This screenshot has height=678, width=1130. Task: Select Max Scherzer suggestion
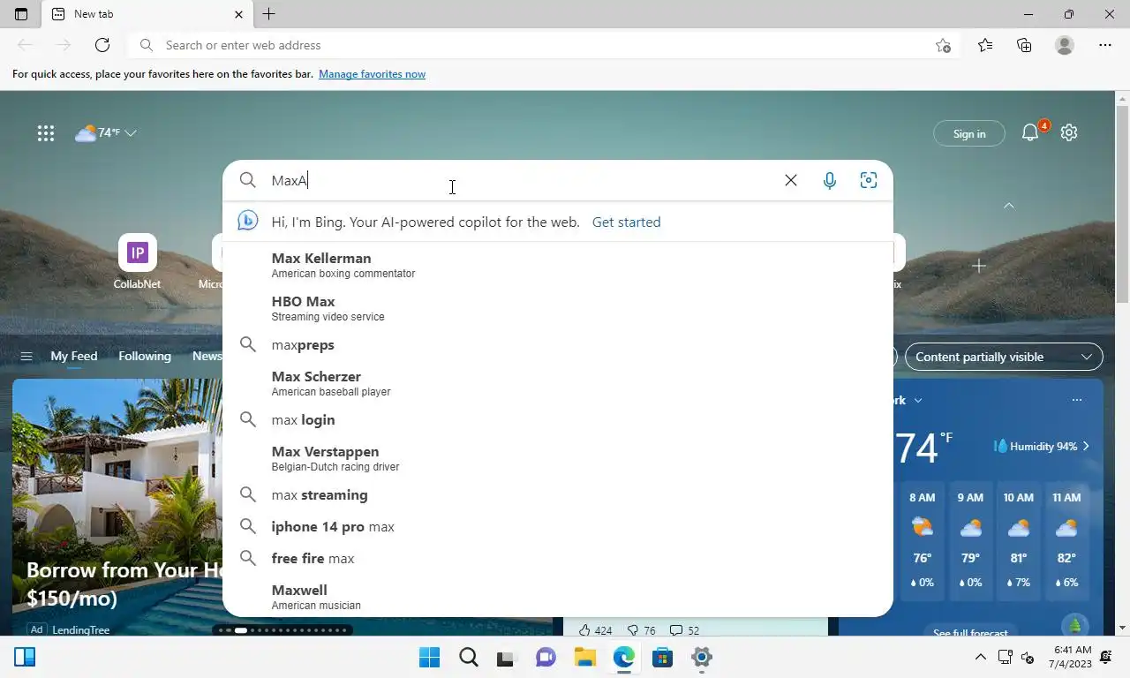[558, 383]
